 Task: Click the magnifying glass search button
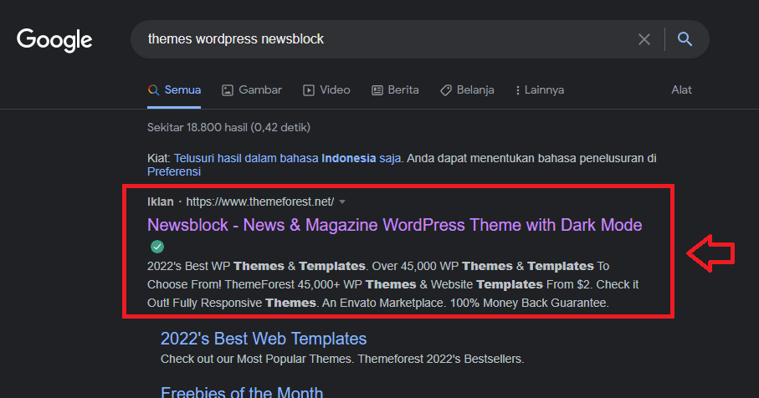pyautogui.click(x=685, y=38)
